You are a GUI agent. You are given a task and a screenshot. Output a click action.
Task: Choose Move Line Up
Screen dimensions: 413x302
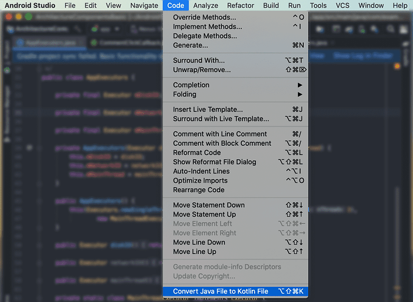194,252
